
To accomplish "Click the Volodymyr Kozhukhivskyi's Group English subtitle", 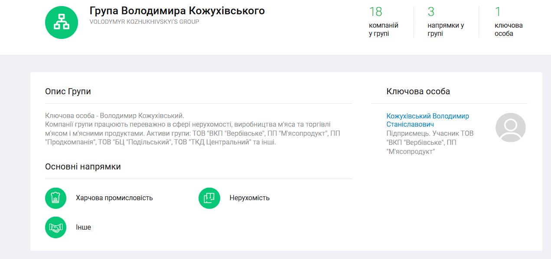I will (x=144, y=22).
